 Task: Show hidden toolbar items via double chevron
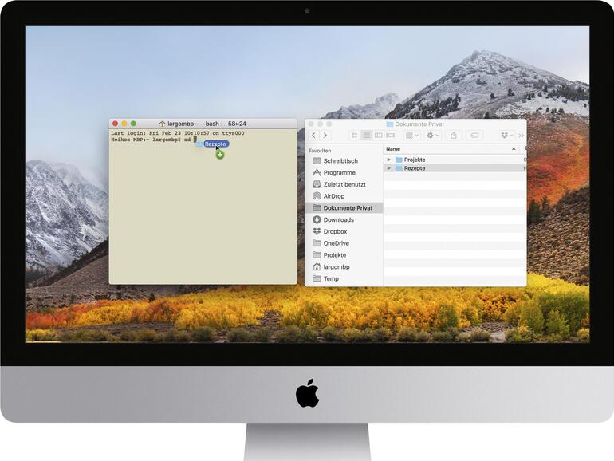(x=522, y=136)
